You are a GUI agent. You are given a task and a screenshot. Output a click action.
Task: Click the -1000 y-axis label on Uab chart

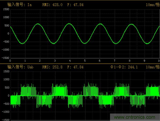pyautogui.click(x=5, y=112)
